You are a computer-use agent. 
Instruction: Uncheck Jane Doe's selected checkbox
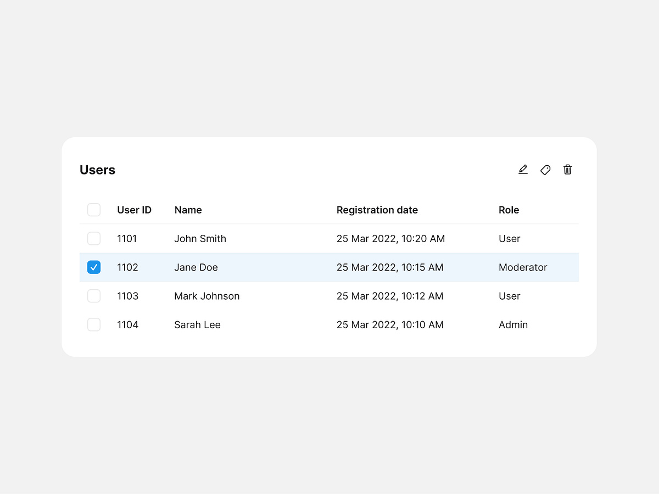coord(94,267)
